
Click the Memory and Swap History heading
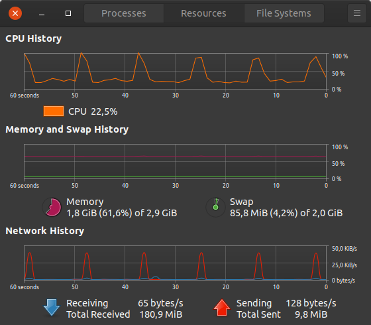[67, 129]
